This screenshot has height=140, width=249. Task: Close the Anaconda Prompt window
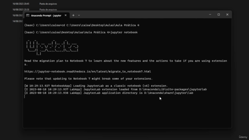pos(227,14)
